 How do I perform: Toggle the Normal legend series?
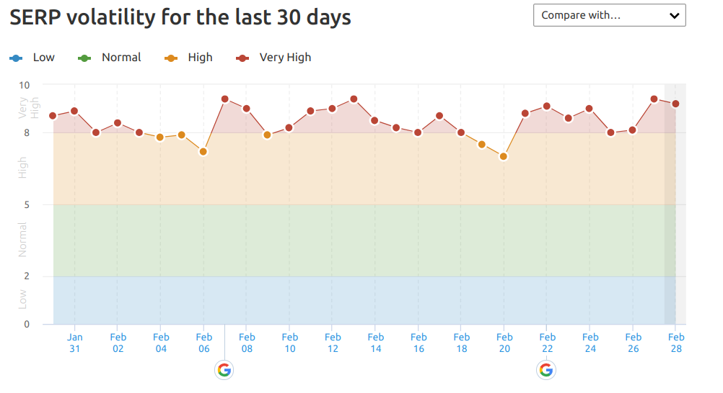tap(110, 58)
